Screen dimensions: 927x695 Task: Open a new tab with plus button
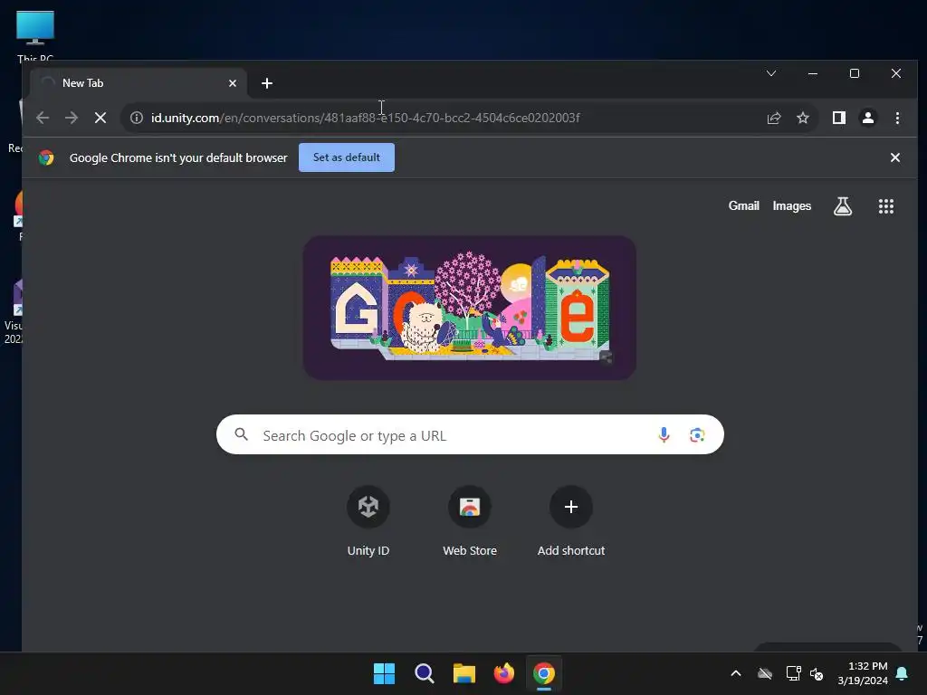[x=267, y=83]
